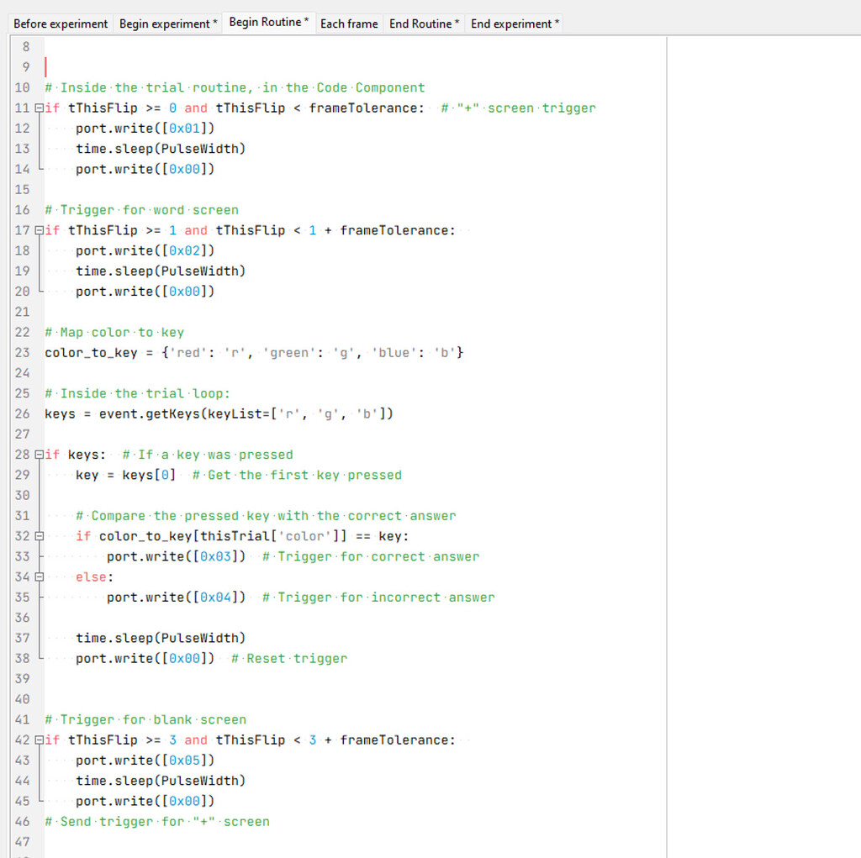This screenshot has width=861, height=858.
Task: Click the empty line 9 with the cursor
Action: point(50,66)
